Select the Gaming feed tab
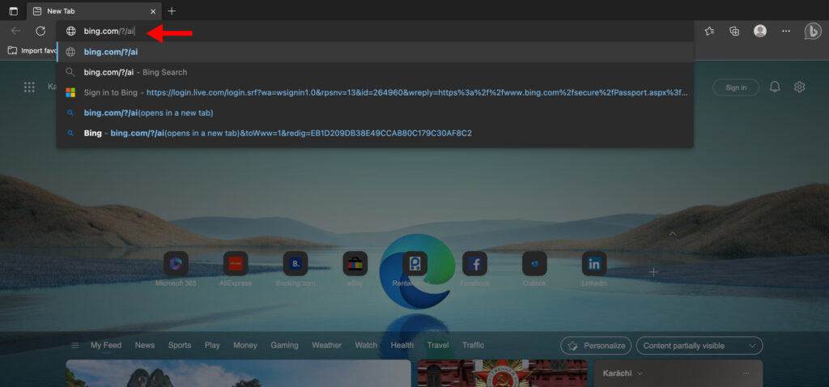The image size is (829, 387). pyautogui.click(x=284, y=345)
